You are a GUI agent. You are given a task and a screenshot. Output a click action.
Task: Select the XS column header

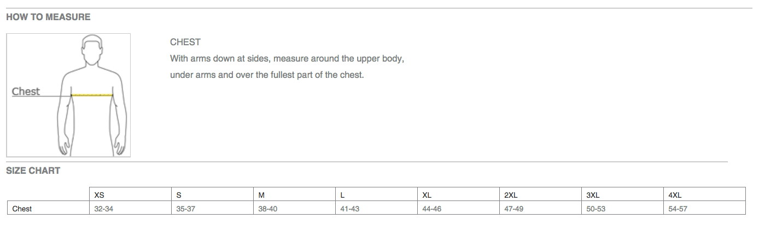(x=130, y=194)
